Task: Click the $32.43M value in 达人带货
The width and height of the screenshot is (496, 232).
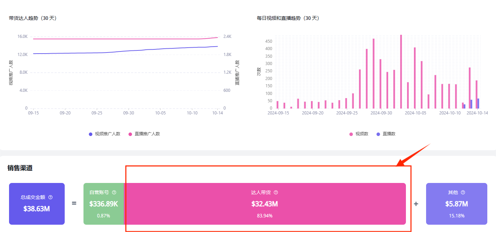Action: 264,204
